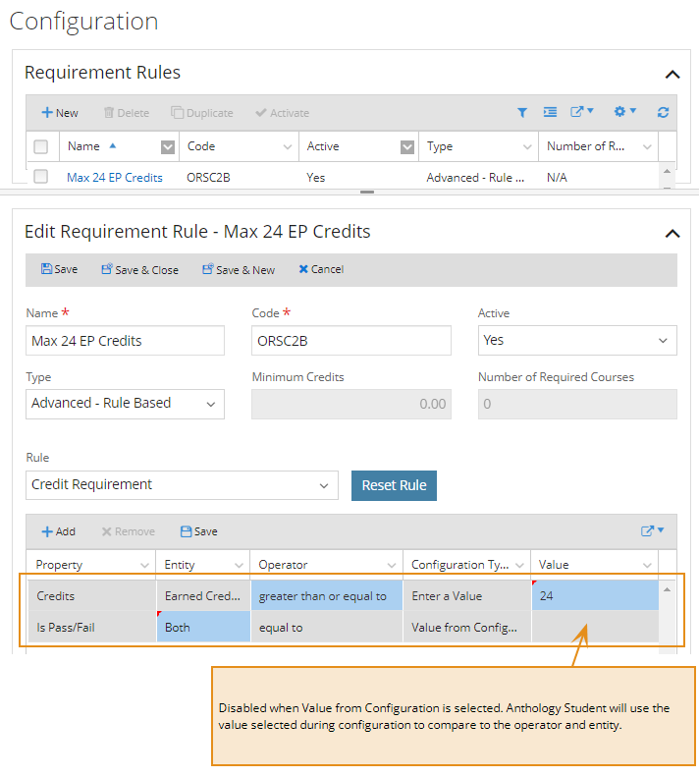Screen dimensions: 699x777
Task: Click the Requirement Rules grid scroll-up arrow
Action: 667,171
